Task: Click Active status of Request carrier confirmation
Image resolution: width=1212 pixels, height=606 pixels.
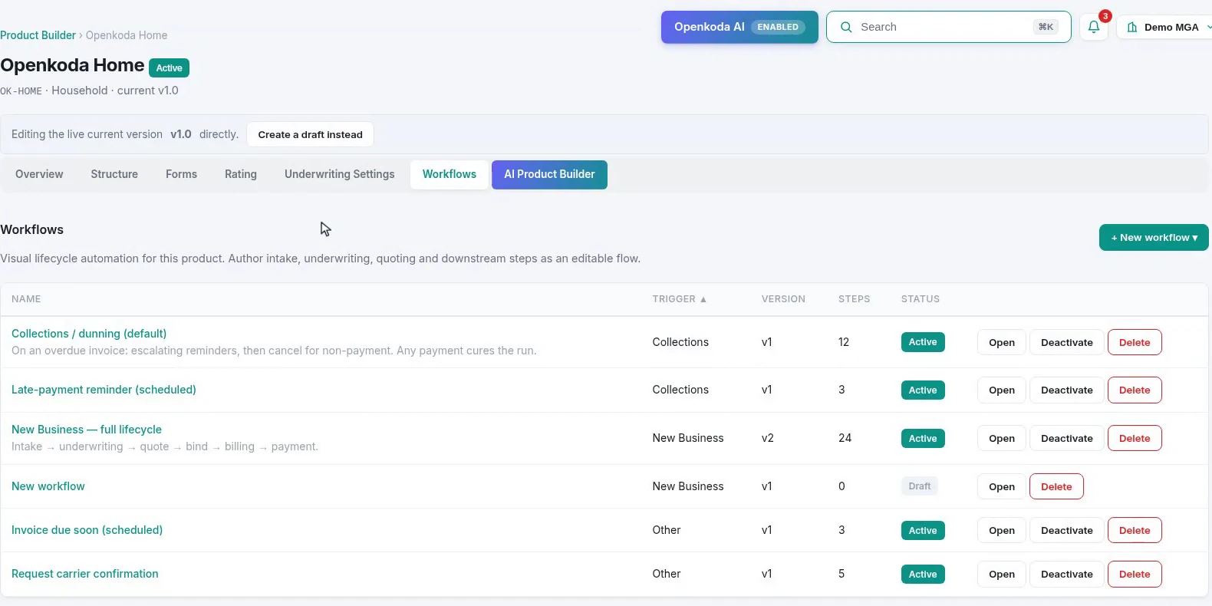Action: pos(923,574)
